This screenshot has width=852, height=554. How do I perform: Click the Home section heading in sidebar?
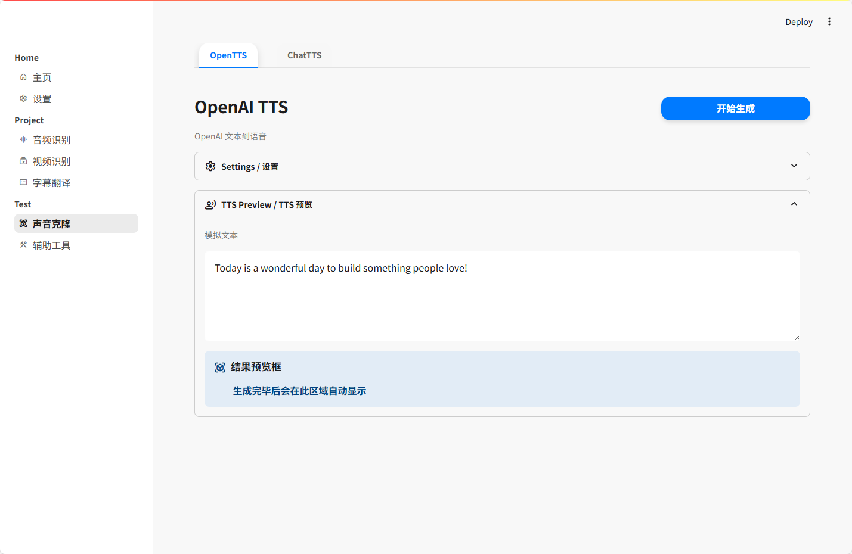point(27,58)
